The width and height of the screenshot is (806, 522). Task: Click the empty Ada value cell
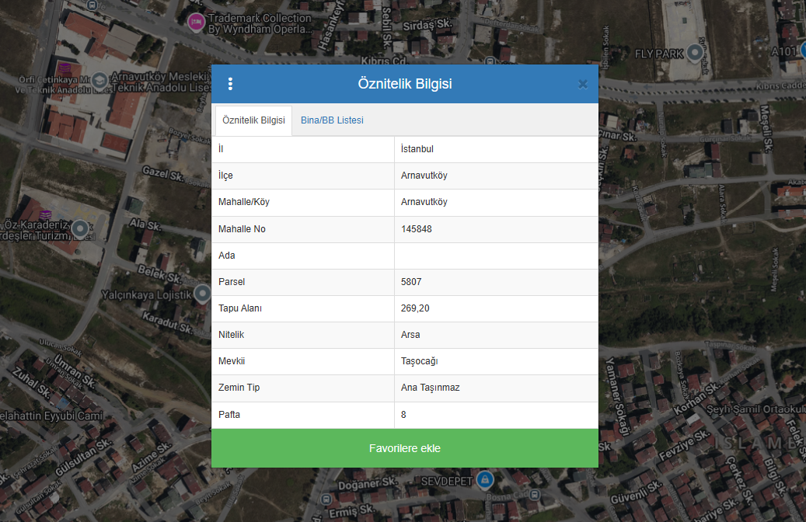coord(496,256)
